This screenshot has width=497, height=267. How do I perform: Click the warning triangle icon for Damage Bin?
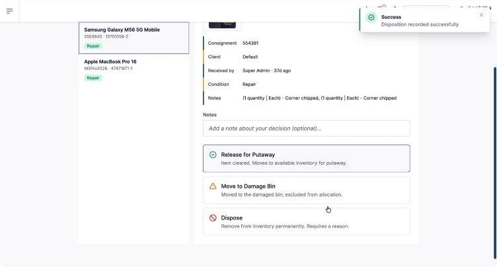pos(213,187)
